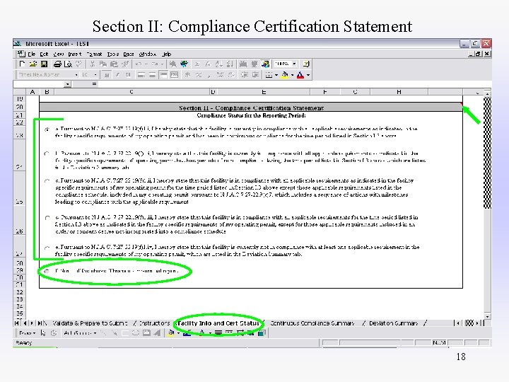
Task: Select compliance option a radio button
Action: click(47, 129)
